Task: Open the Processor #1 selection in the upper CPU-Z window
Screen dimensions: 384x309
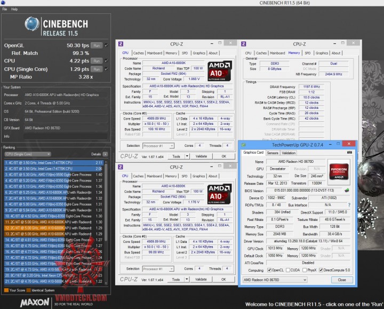Action: coord(158,146)
